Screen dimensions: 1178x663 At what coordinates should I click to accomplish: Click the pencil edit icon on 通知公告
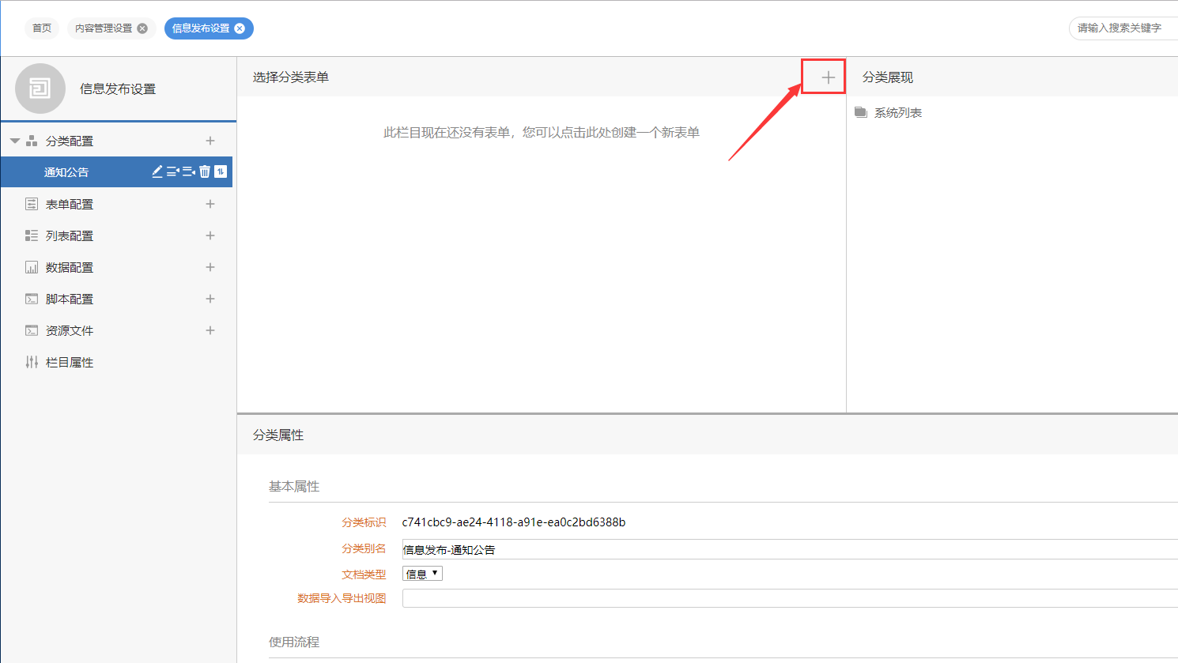[x=157, y=171]
